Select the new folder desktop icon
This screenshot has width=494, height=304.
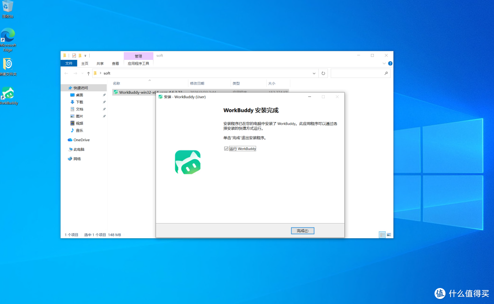pyautogui.click(x=8, y=67)
